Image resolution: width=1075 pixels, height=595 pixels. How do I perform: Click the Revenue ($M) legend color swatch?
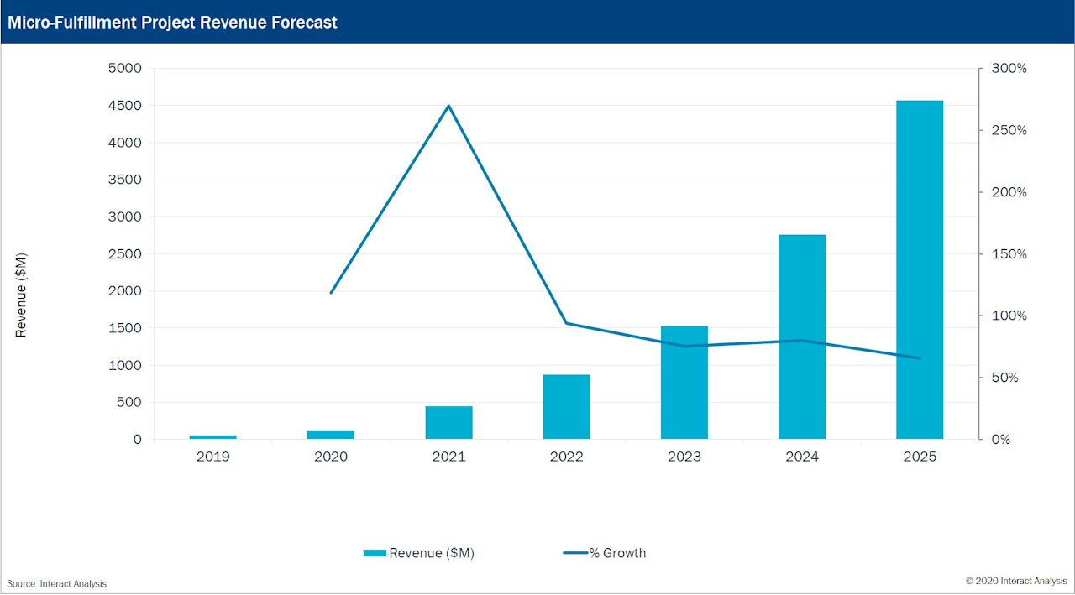pos(375,553)
